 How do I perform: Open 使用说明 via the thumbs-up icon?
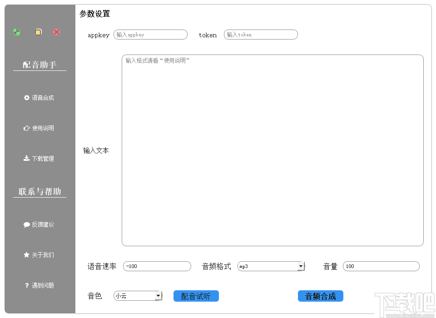(26, 128)
